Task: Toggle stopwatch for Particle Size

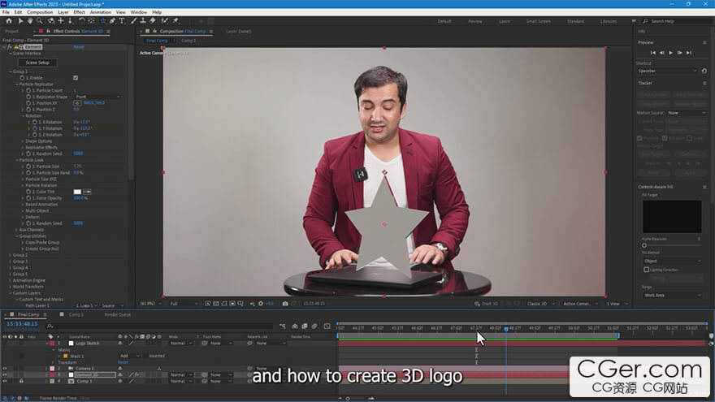Action: pos(28,166)
